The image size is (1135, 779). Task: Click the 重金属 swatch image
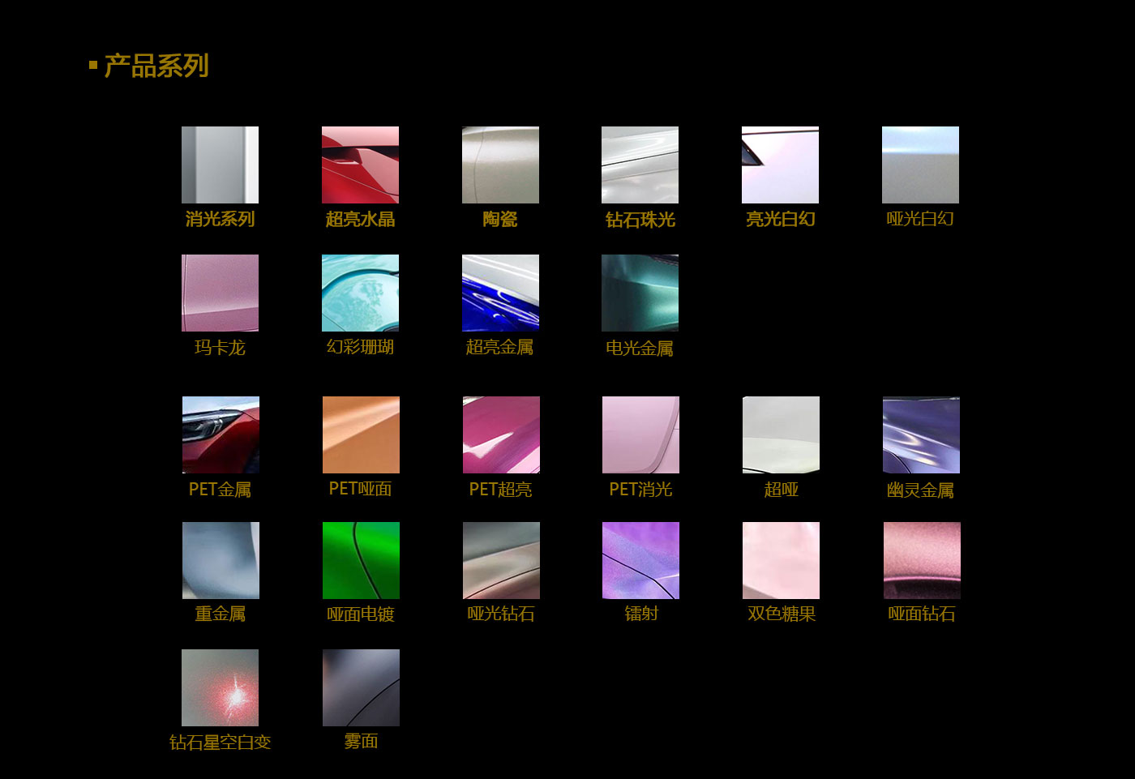221,560
